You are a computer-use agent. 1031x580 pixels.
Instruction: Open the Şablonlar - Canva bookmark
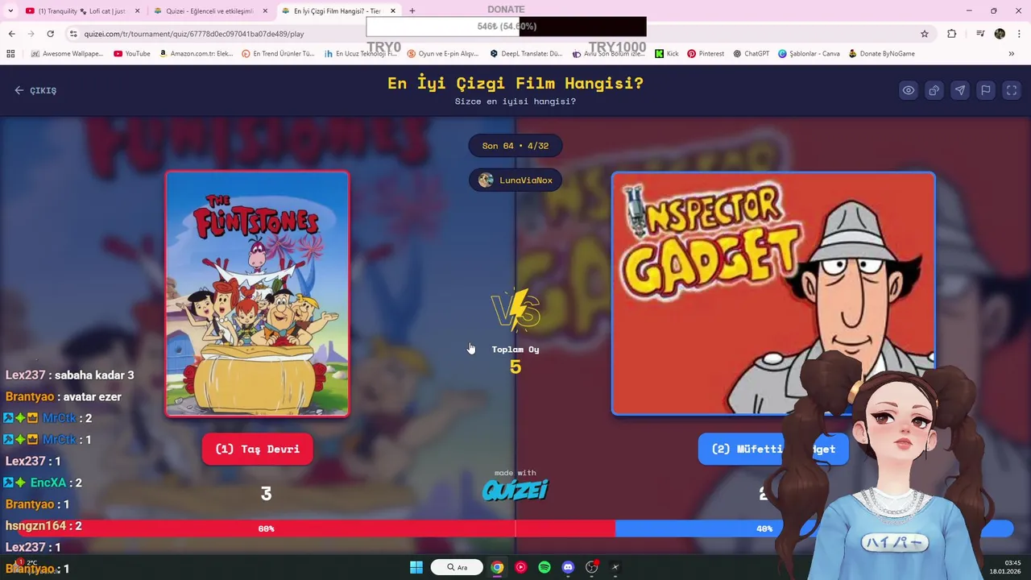pos(809,54)
